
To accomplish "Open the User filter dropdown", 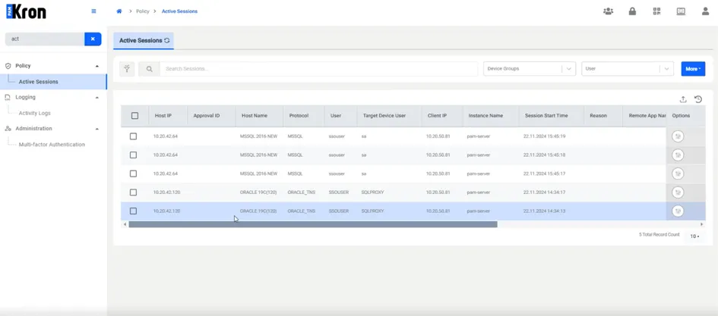I will point(628,69).
